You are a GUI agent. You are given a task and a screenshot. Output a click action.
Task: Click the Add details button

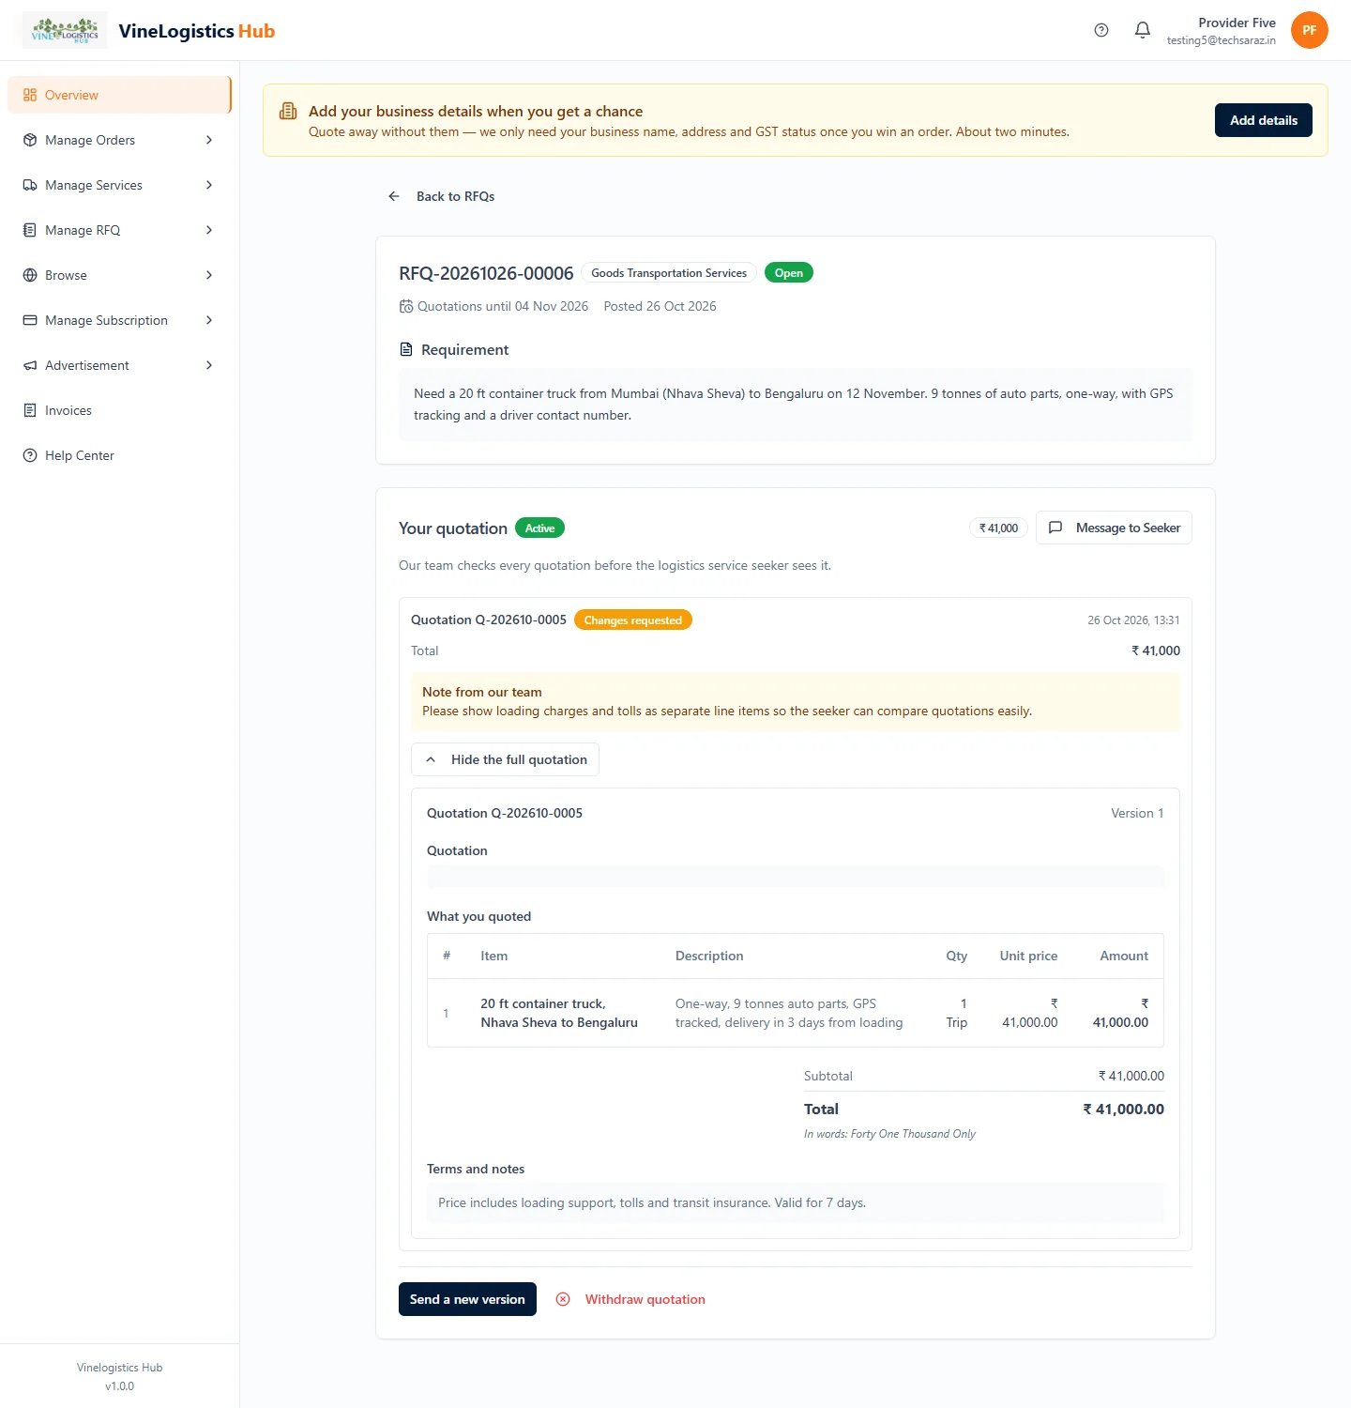[1264, 120]
